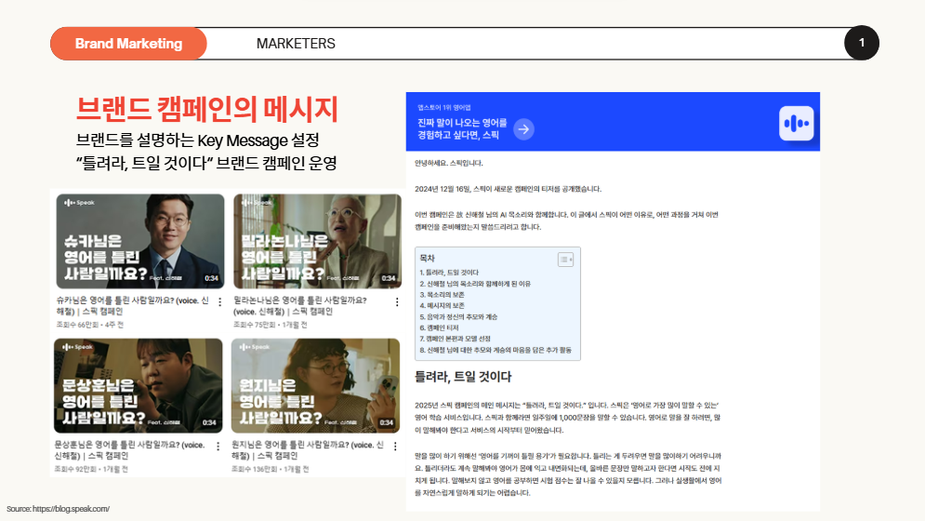Click the '조회수 92만회 • 1개월 전' text
Viewport: 925px width, 521px height.
click(91, 469)
